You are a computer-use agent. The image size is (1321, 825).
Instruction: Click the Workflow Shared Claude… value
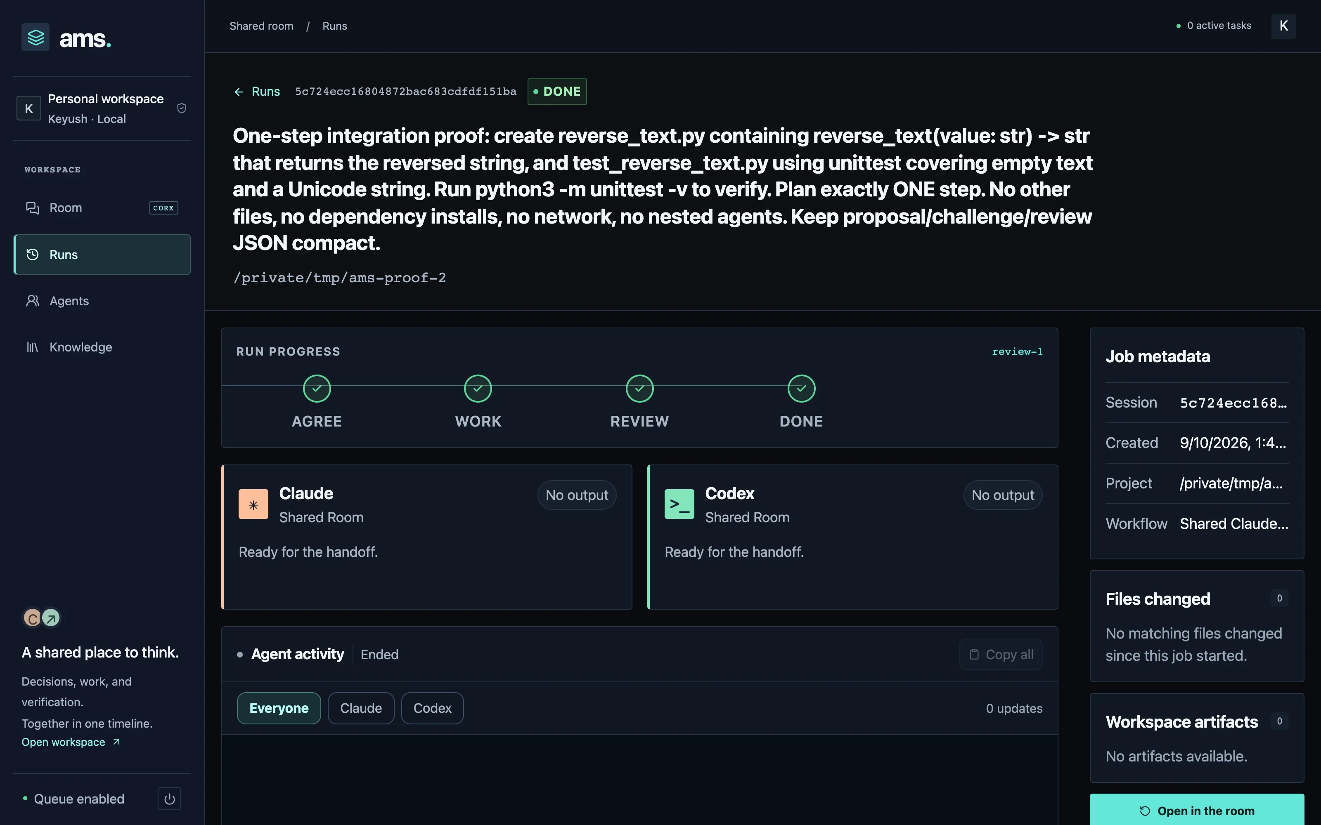pos(1234,524)
